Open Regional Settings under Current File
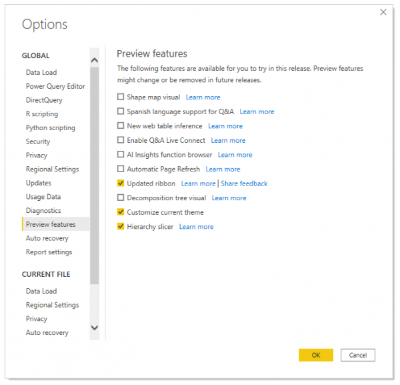Screen dimensions: 400x385 [52, 305]
